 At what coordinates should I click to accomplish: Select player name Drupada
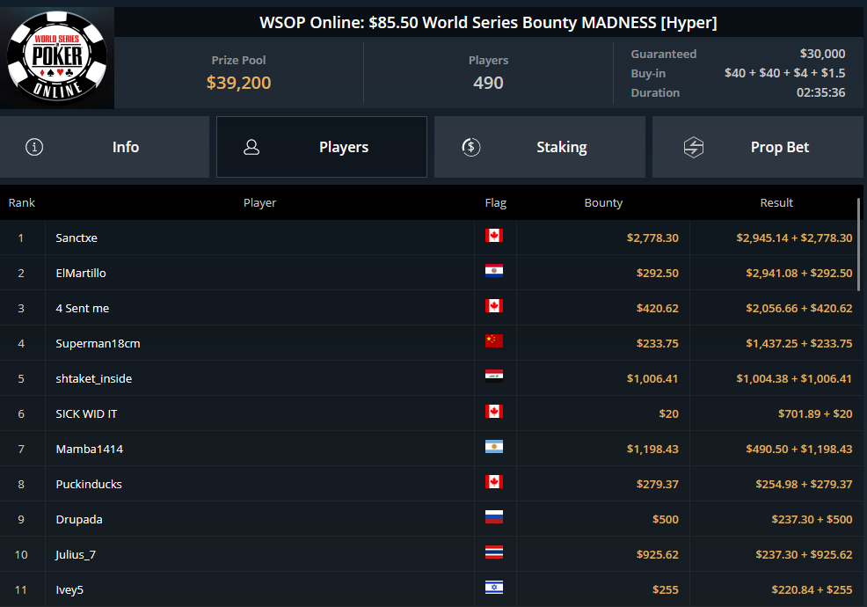coord(79,520)
